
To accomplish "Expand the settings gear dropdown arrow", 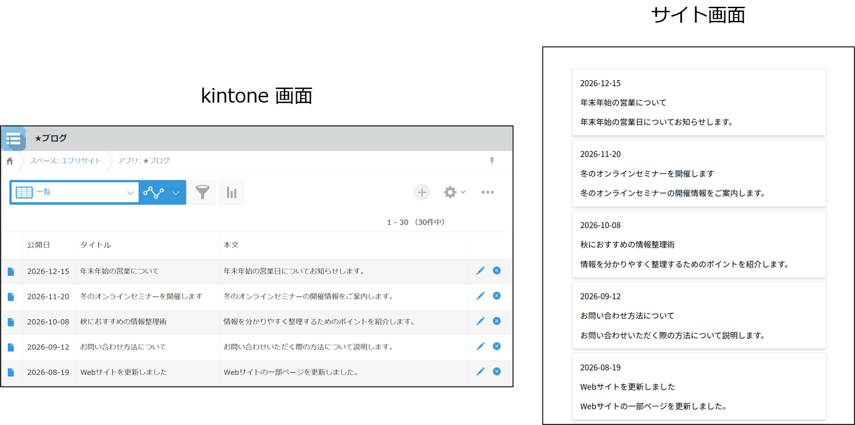I will 463,192.
